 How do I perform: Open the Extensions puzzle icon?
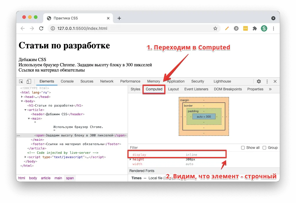pyautogui.click(x=255, y=28)
